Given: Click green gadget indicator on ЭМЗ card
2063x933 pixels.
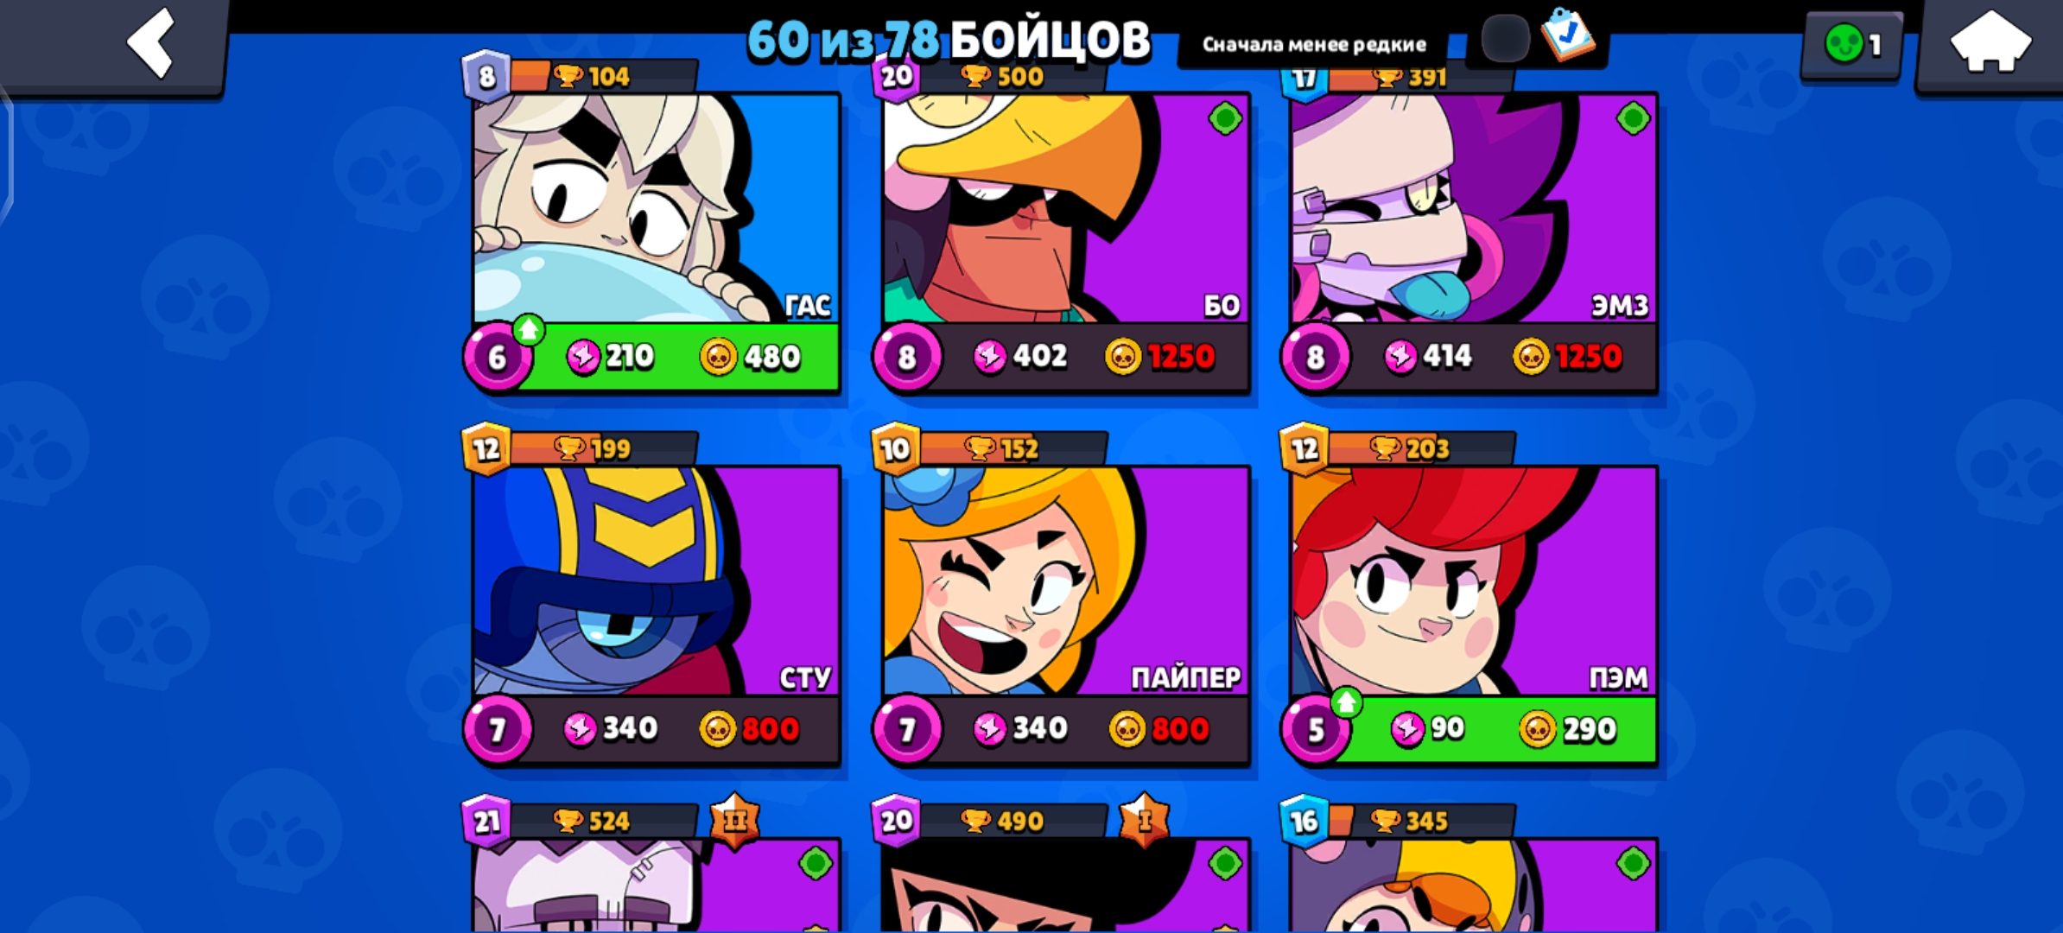Looking at the screenshot, I should click(1633, 118).
